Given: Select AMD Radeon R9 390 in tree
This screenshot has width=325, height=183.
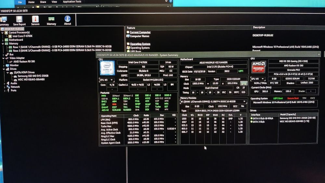Looking at the screenshot, I should [24, 61].
